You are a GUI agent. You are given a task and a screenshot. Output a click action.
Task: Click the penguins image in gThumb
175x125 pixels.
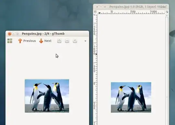47,96
